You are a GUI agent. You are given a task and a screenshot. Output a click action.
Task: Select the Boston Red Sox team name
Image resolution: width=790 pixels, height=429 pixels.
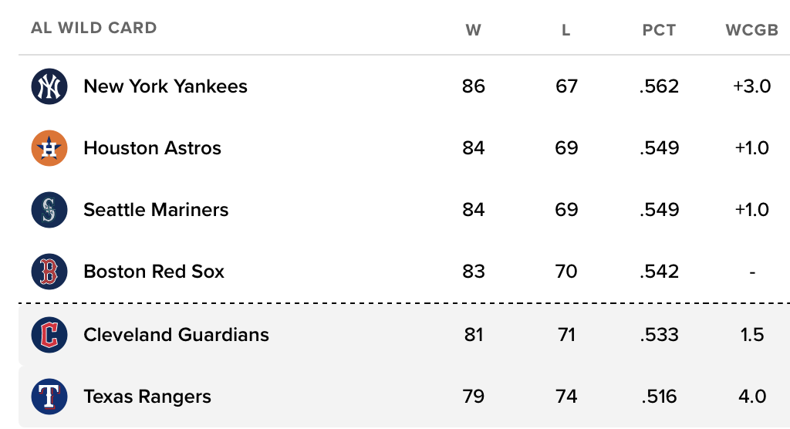154,272
